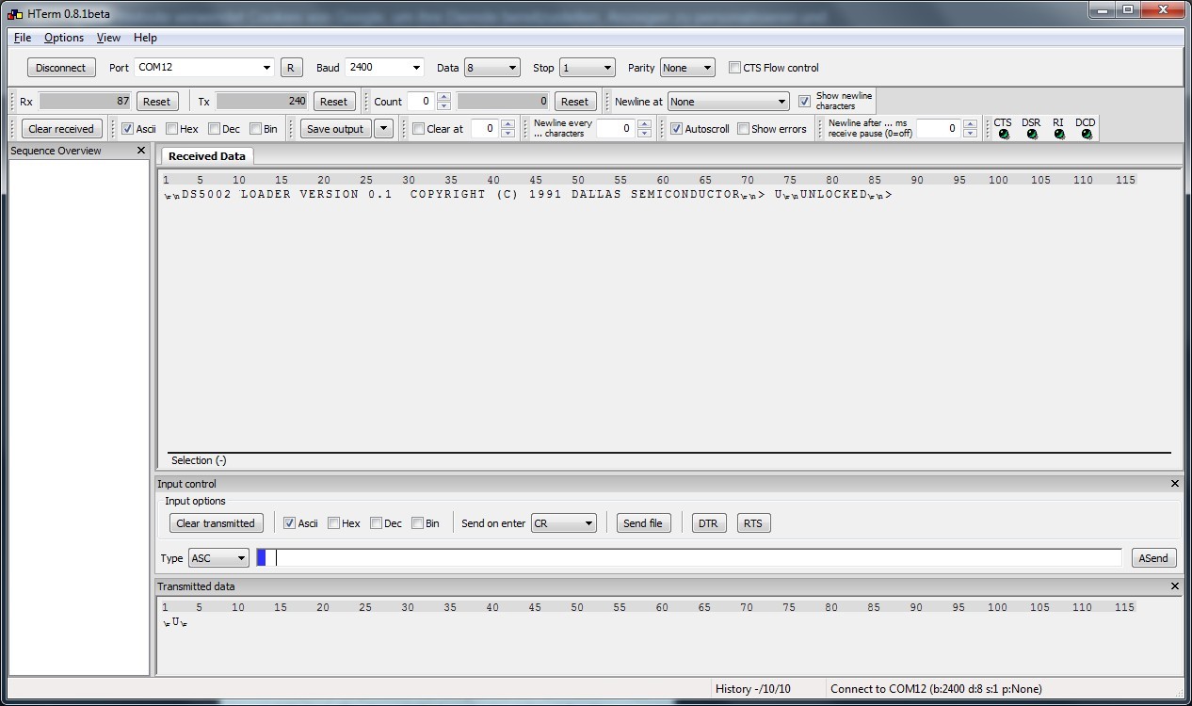This screenshot has height=706, width=1192.
Task: Open the Options menu
Action: pyautogui.click(x=64, y=38)
